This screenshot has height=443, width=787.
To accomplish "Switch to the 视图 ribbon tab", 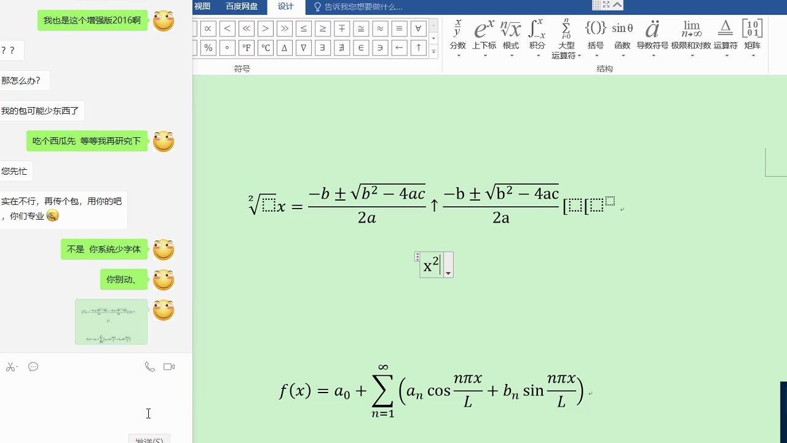I will [x=202, y=7].
